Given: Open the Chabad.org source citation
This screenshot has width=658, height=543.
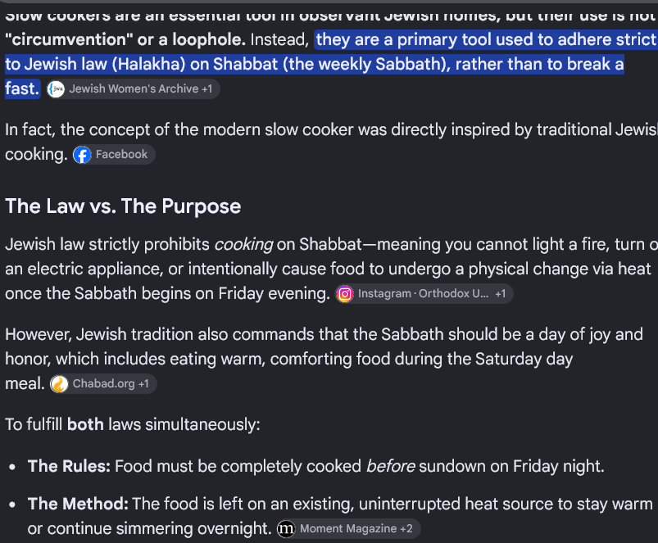Looking at the screenshot, I should [103, 383].
